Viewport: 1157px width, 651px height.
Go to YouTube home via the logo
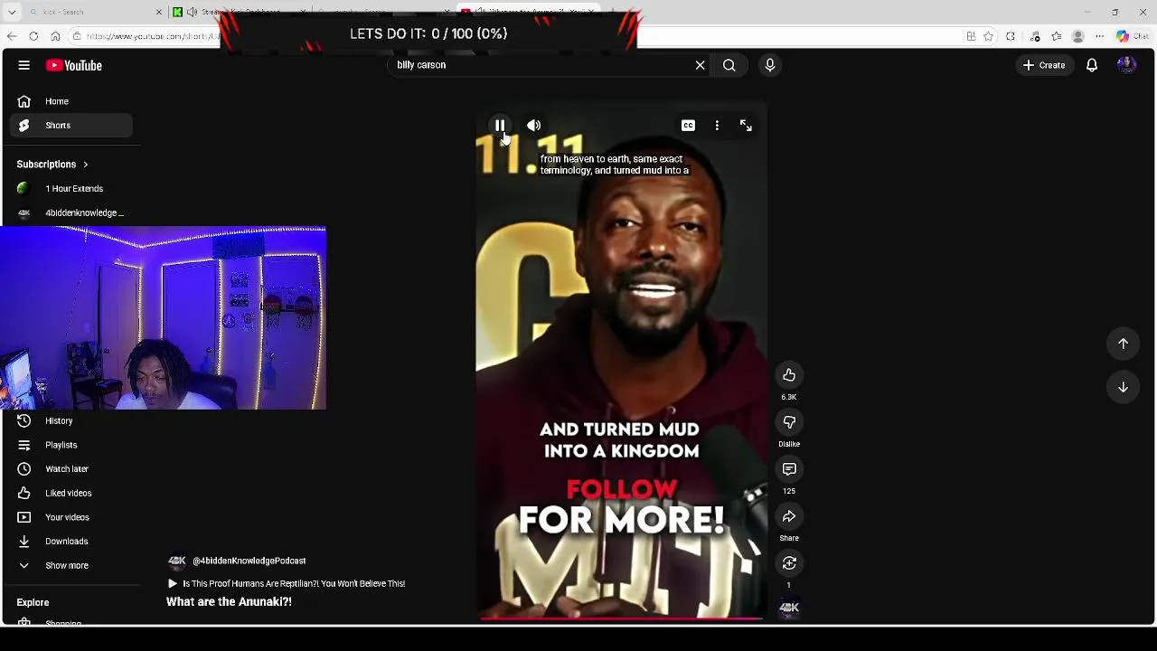click(74, 65)
